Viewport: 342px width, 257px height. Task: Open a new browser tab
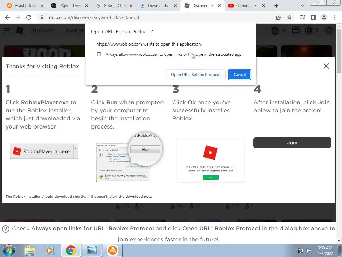276,6
